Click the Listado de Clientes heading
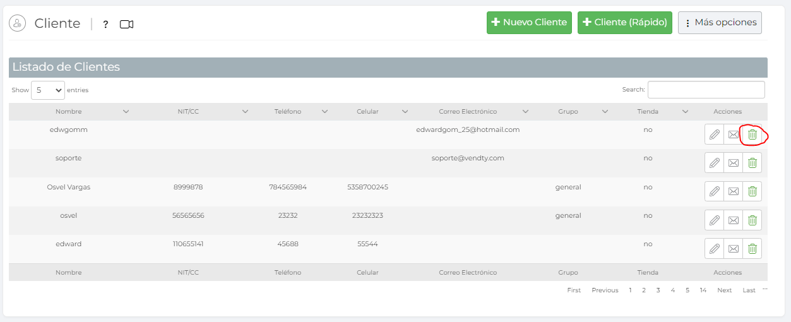 point(66,67)
